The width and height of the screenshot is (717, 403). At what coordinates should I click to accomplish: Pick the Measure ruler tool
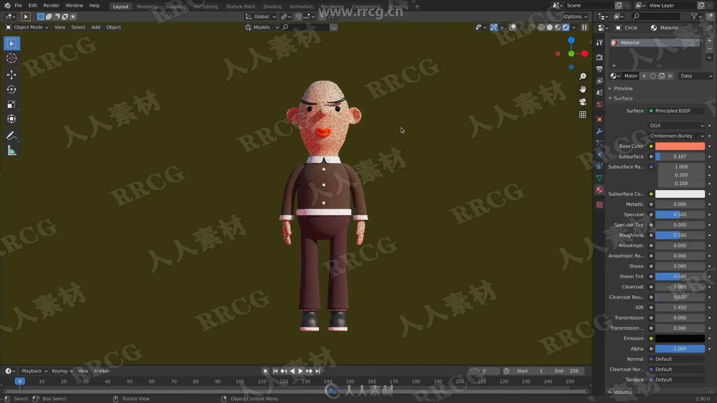tap(11, 151)
